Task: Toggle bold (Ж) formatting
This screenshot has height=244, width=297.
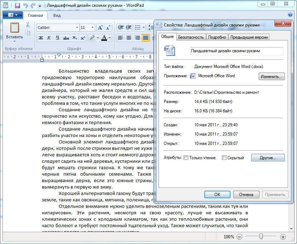Action: tap(40, 38)
